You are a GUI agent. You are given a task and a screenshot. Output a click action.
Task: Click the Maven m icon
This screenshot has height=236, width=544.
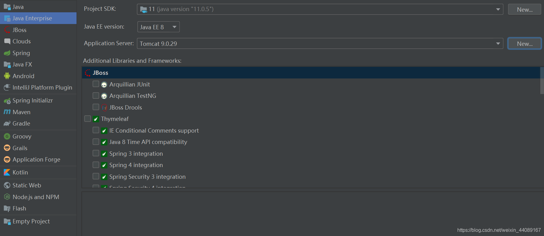[7, 112]
